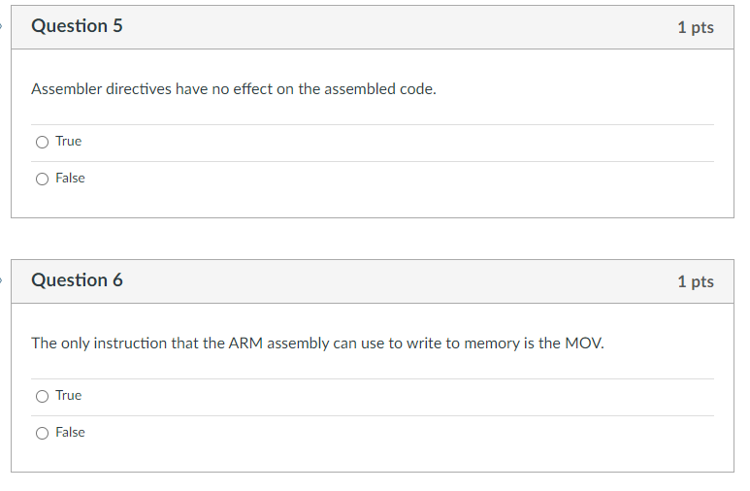
Task: Click the 'False' label text under Question 5
Action: pyautogui.click(x=70, y=179)
